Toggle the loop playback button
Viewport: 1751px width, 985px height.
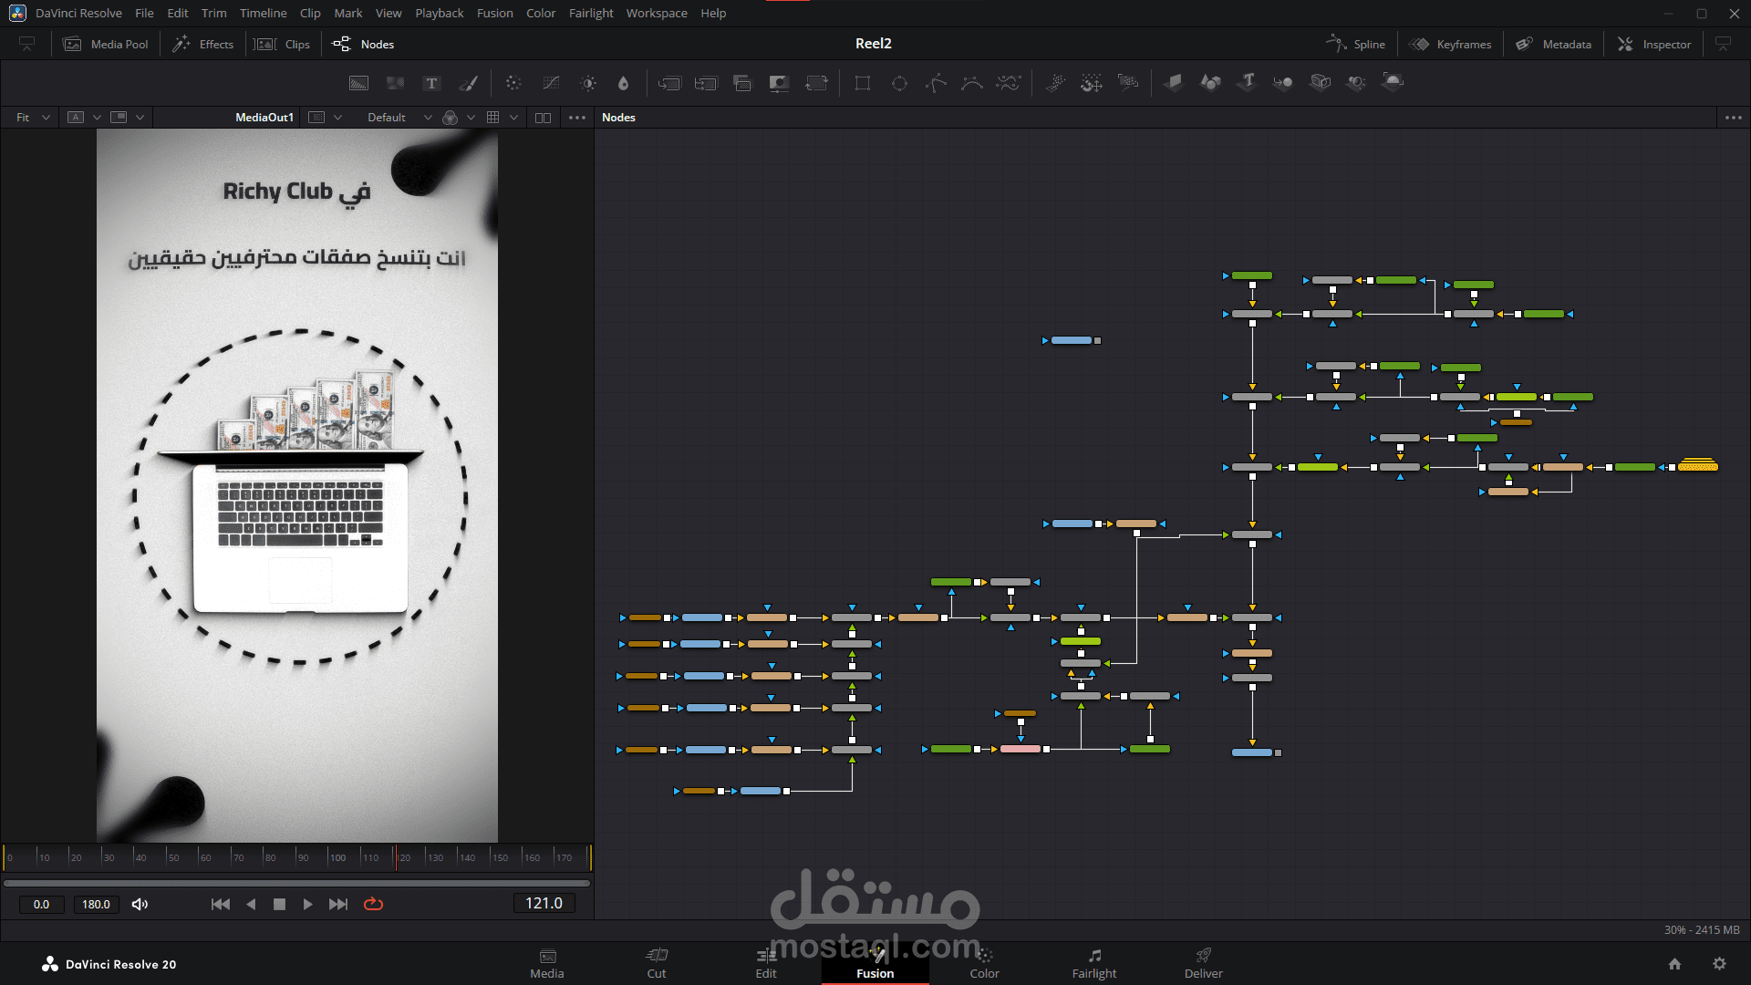coord(373,904)
